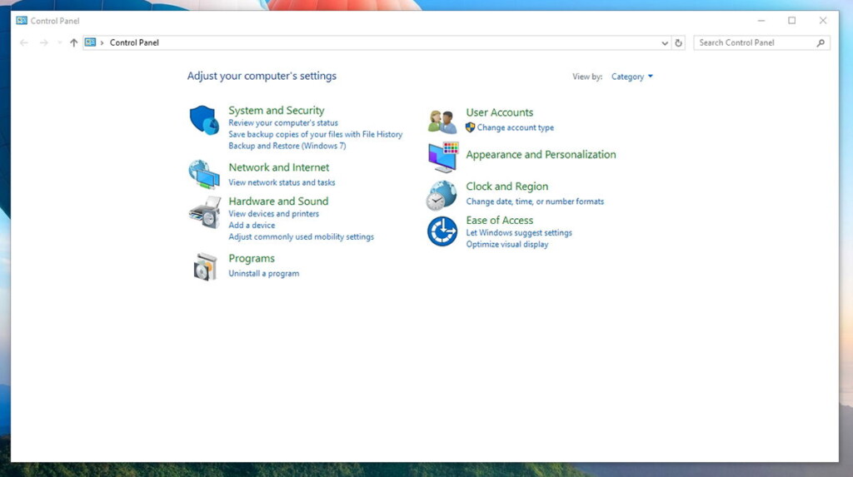
Task: Open the User Accounts people icon
Action: point(441,122)
